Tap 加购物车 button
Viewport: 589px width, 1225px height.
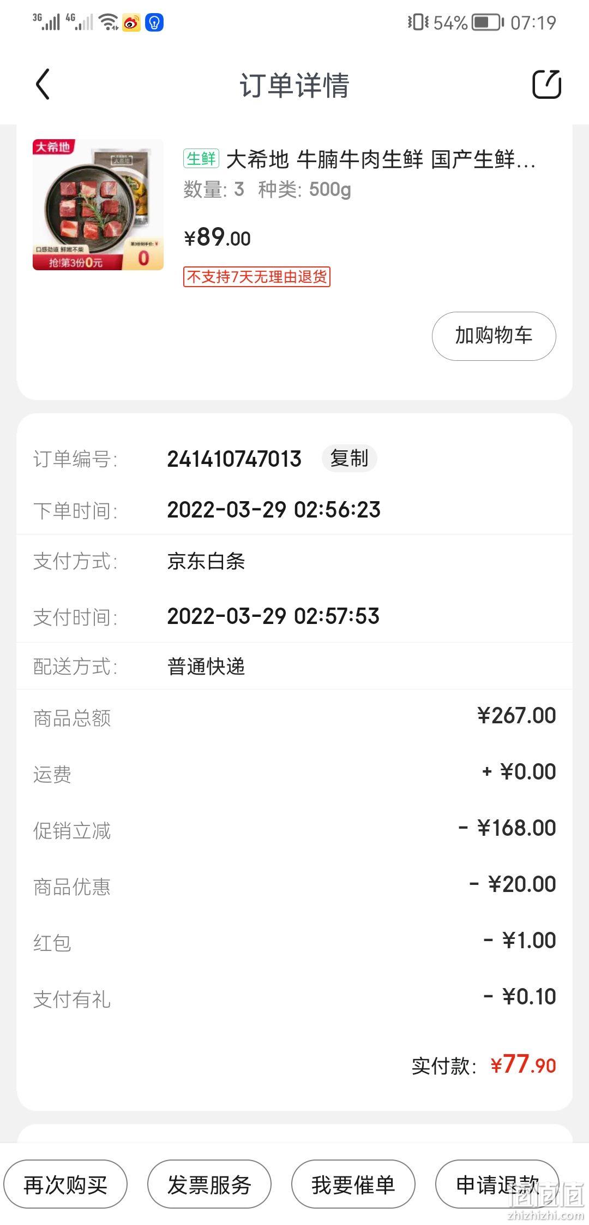pyautogui.click(x=494, y=336)
